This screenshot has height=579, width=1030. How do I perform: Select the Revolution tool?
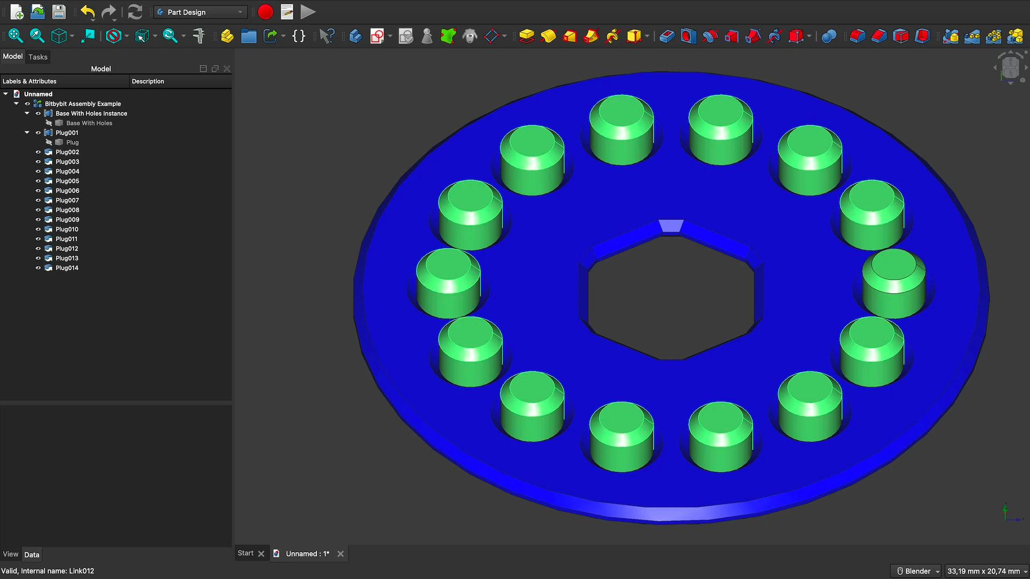548,36
